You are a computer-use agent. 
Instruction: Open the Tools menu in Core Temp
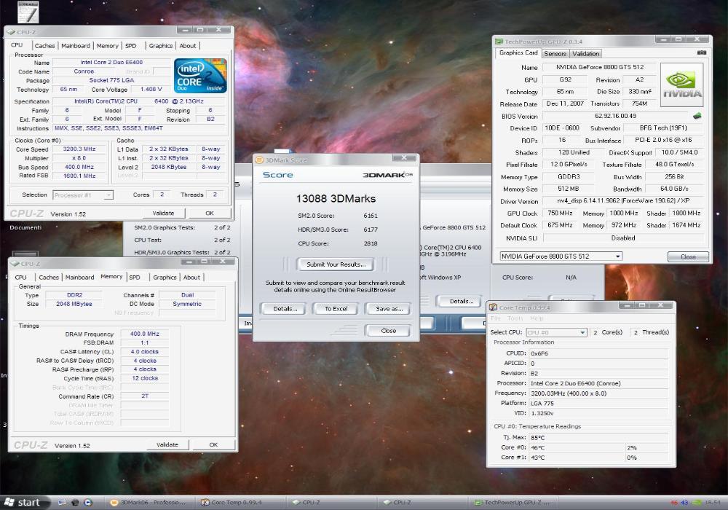coord(515,318)
